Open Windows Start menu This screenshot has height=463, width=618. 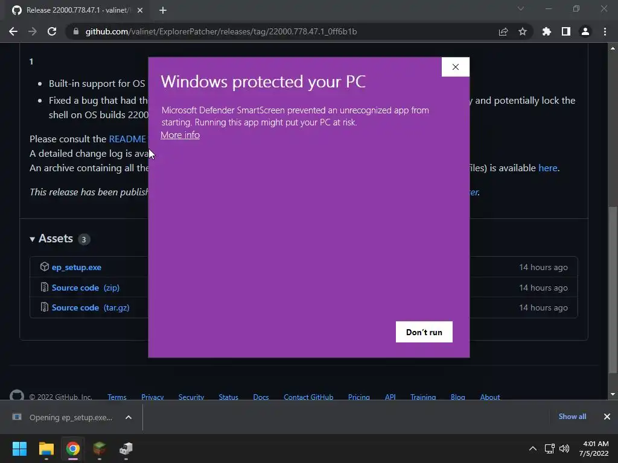tap(19, 449)
